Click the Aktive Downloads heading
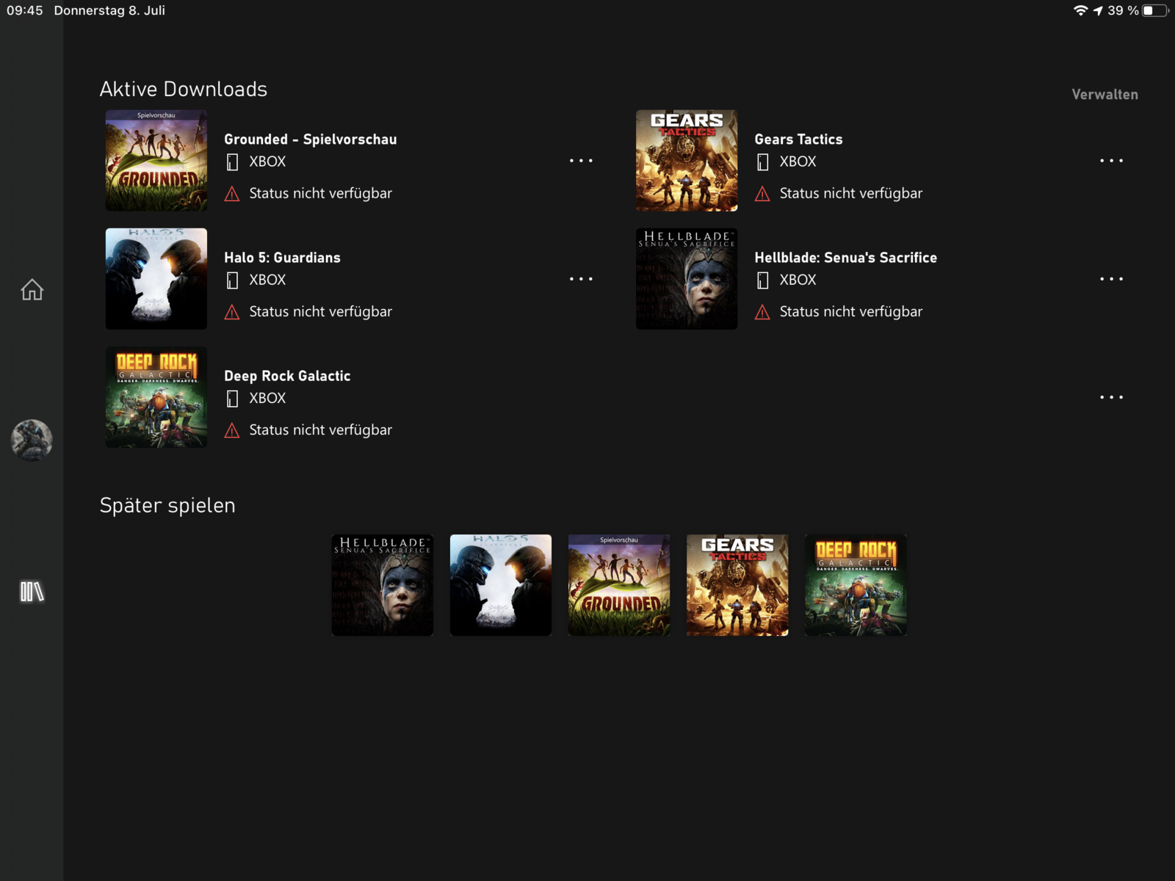This screenshot has height=881, width=1175. pyautogui.click(x=184, y=90)
